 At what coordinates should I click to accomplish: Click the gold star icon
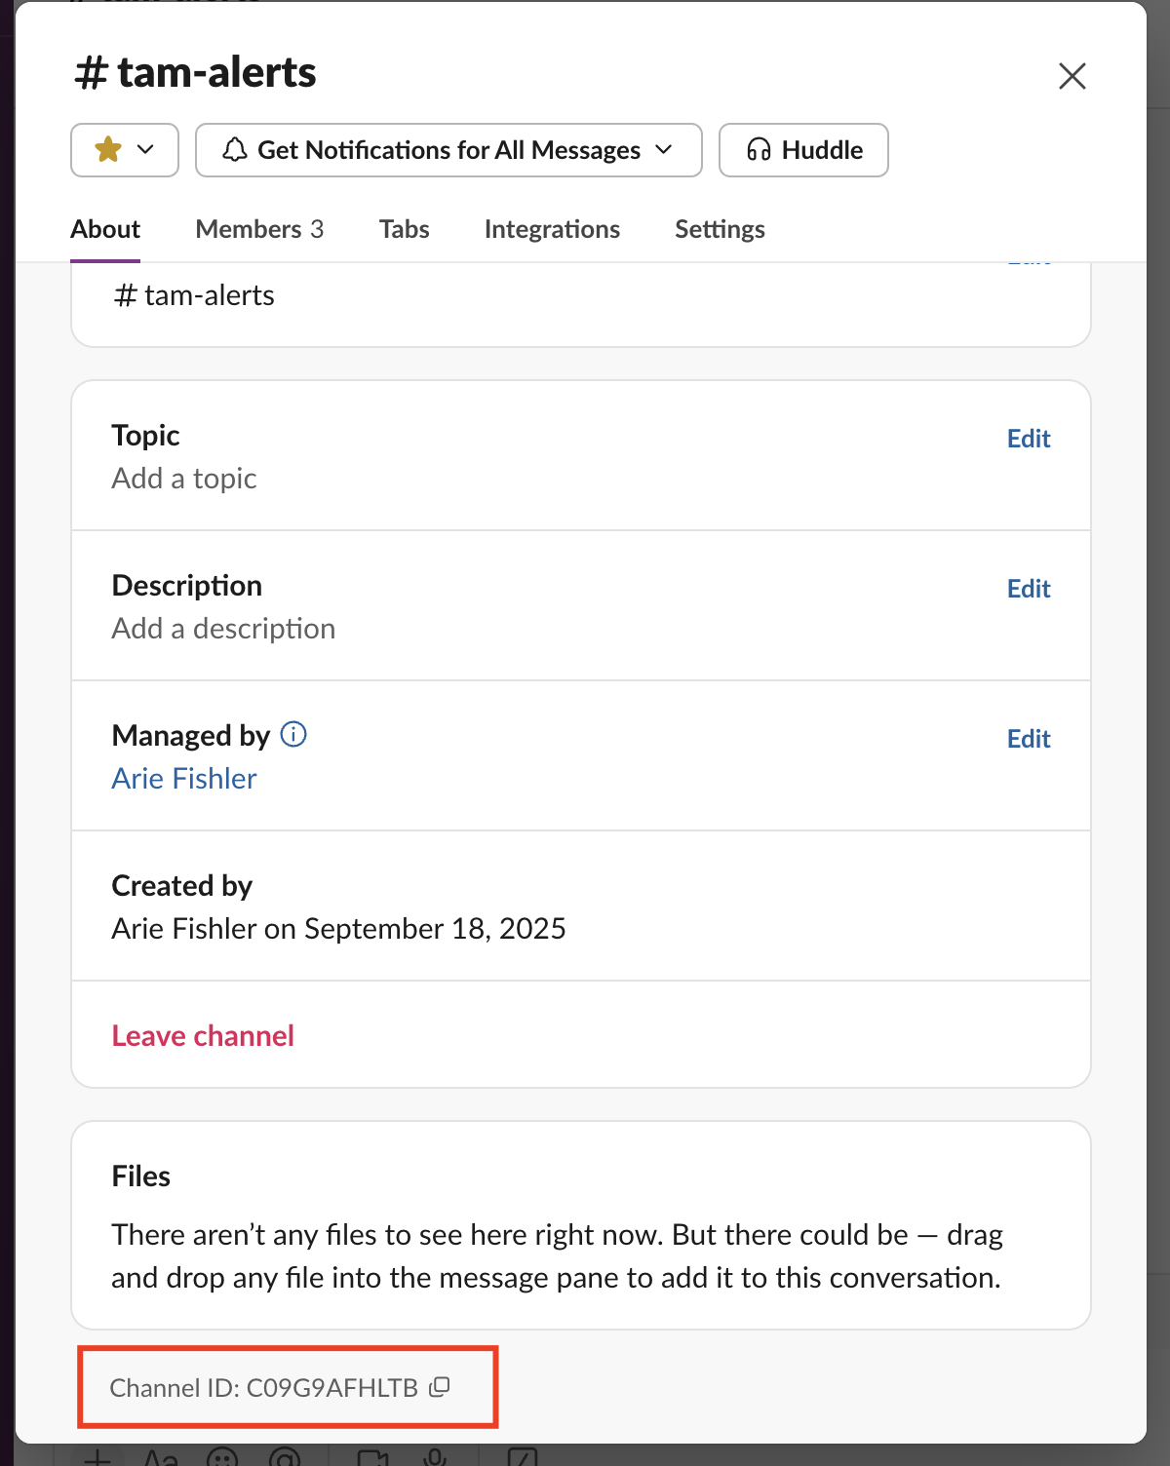coord(108,150)
